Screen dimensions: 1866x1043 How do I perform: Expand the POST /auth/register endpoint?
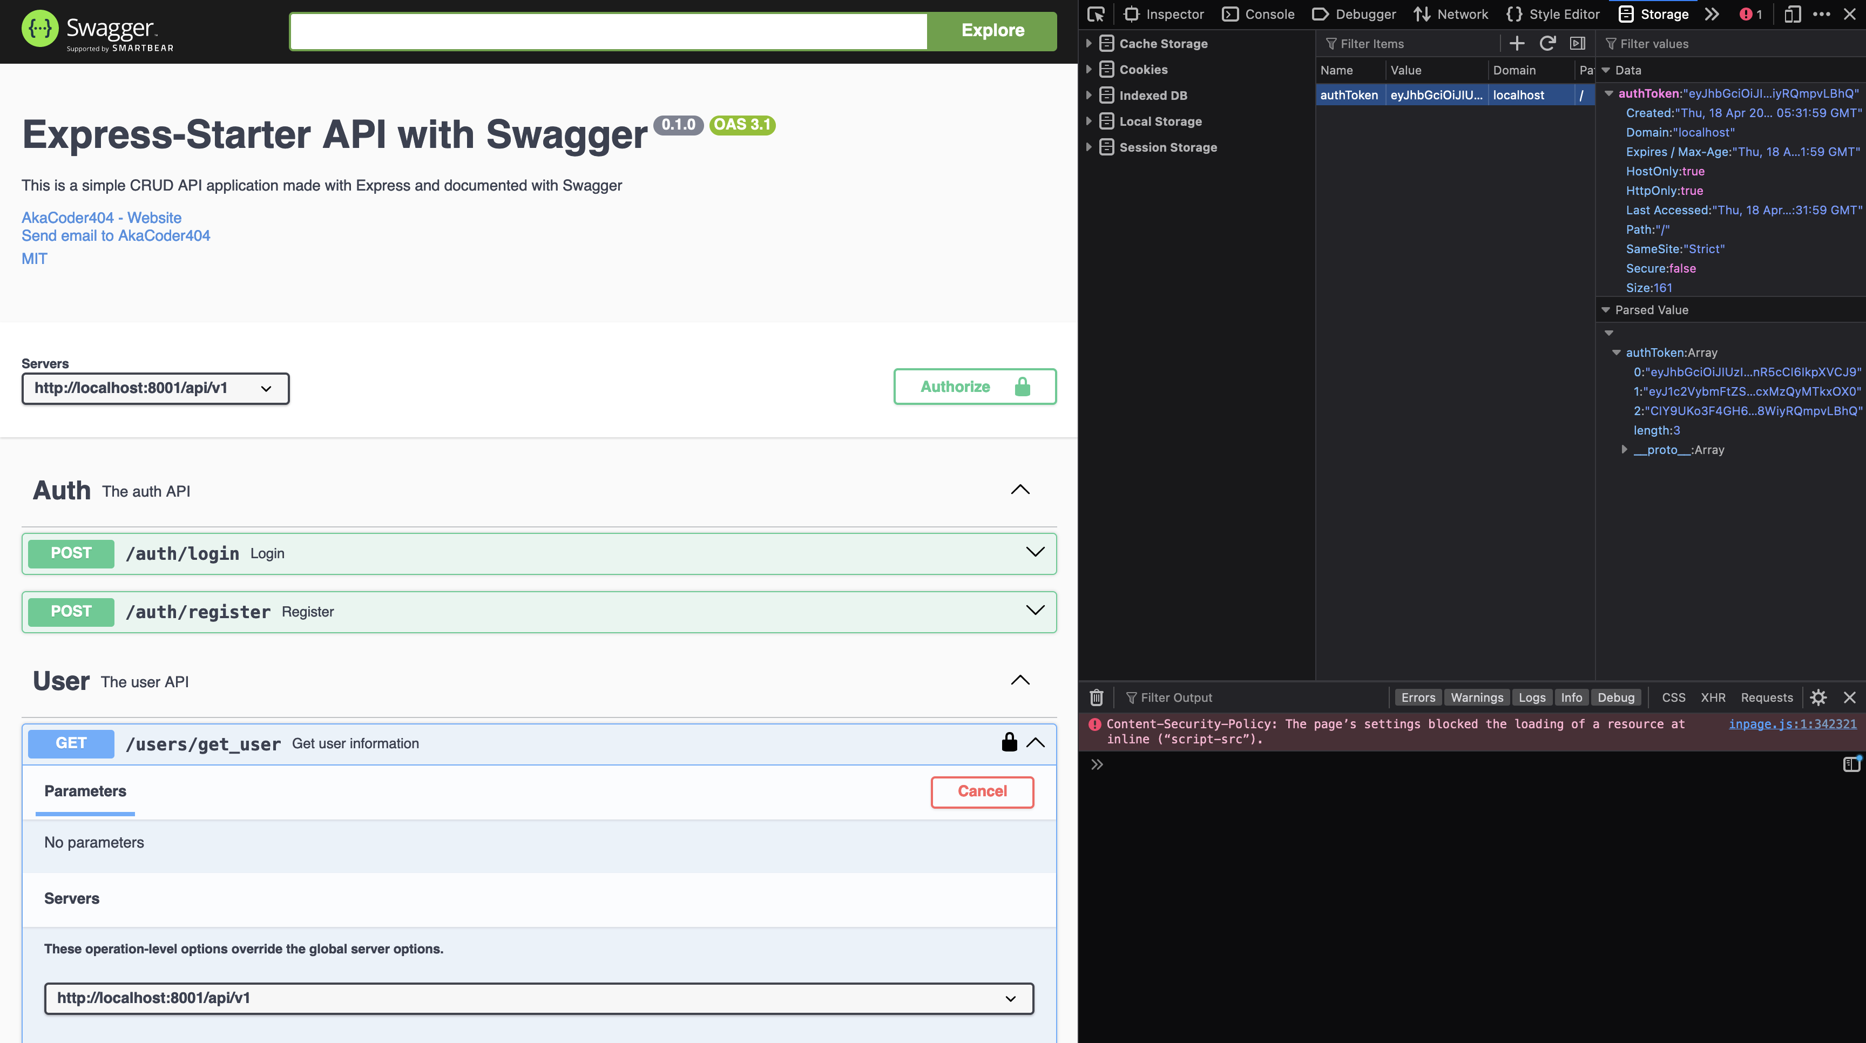click(x=539, y=612)
